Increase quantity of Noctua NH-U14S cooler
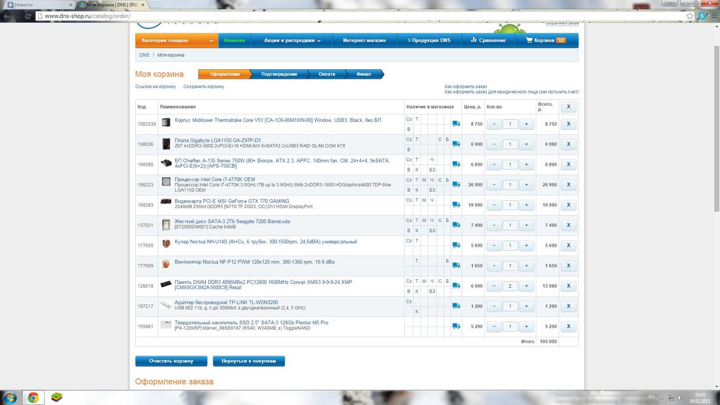 pyautogui.click(x=526, y=245)
